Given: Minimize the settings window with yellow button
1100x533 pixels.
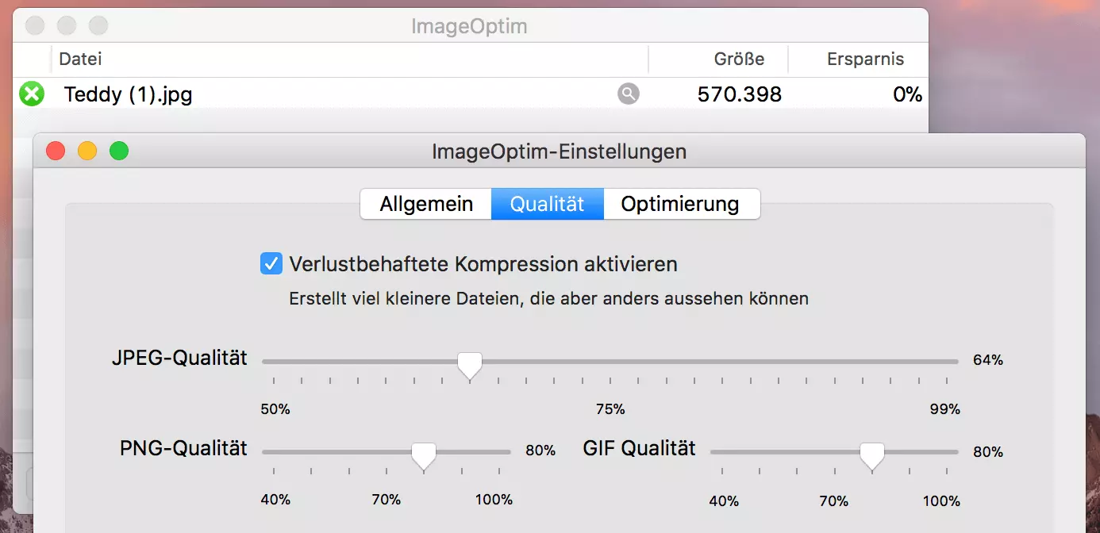Looking at the screenshot, I should pyautogui.click(x=87, y=151).
